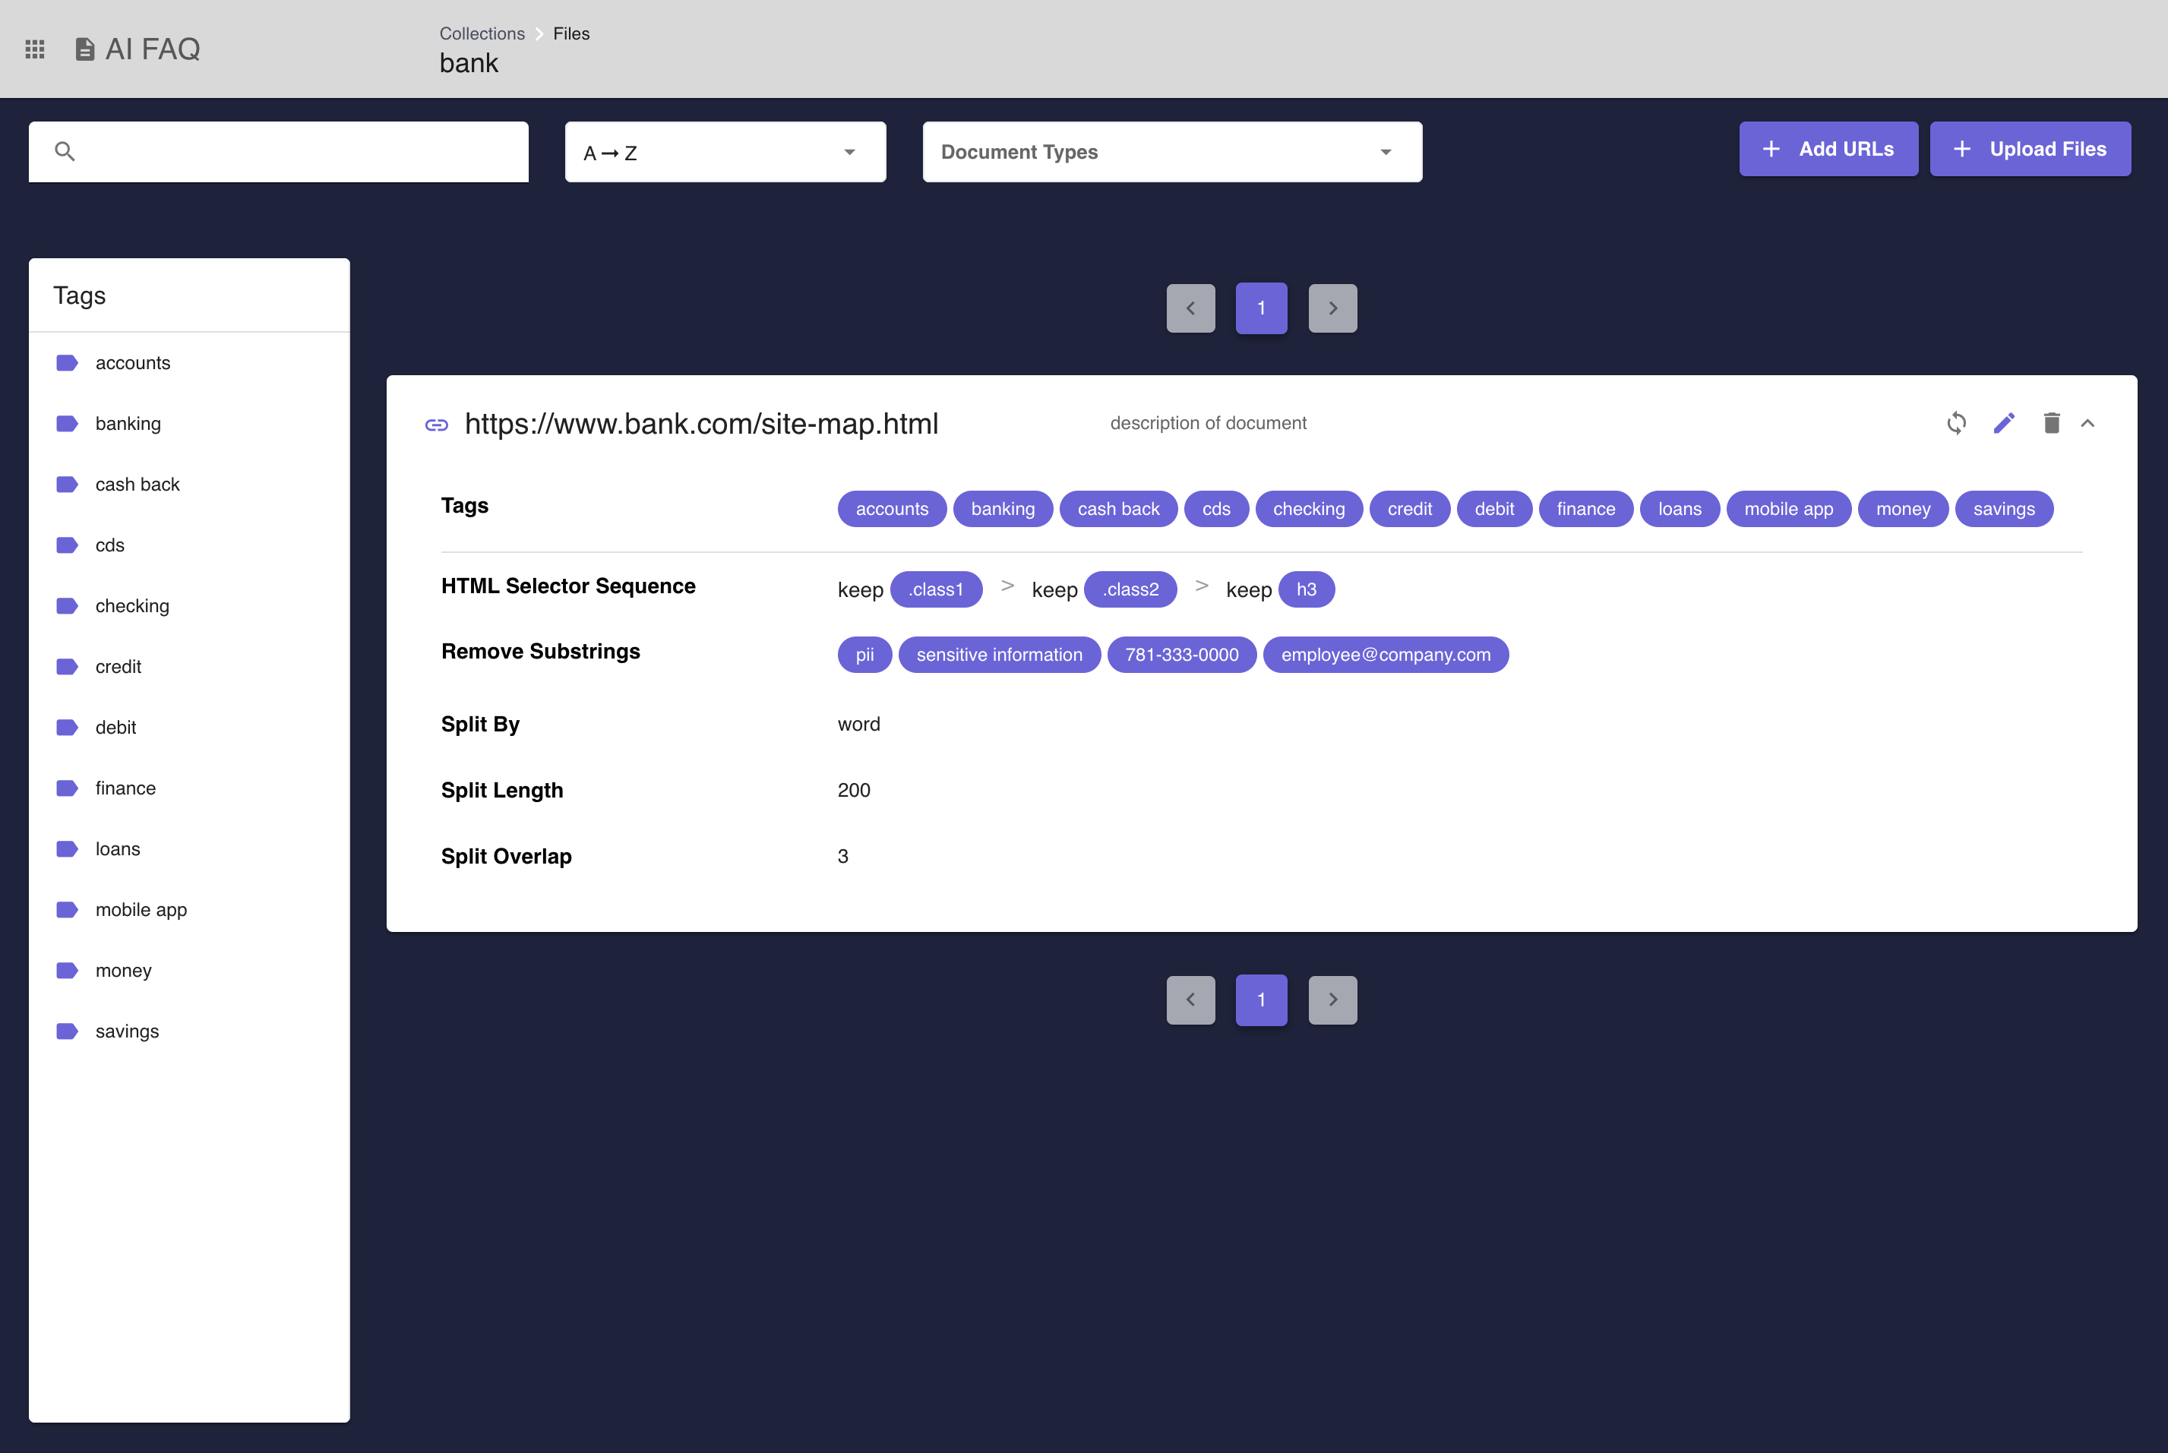This screenshot has height=1453, width=2168.
Task: Click the tag icon next to finance
Action: (x=67, y=788)
